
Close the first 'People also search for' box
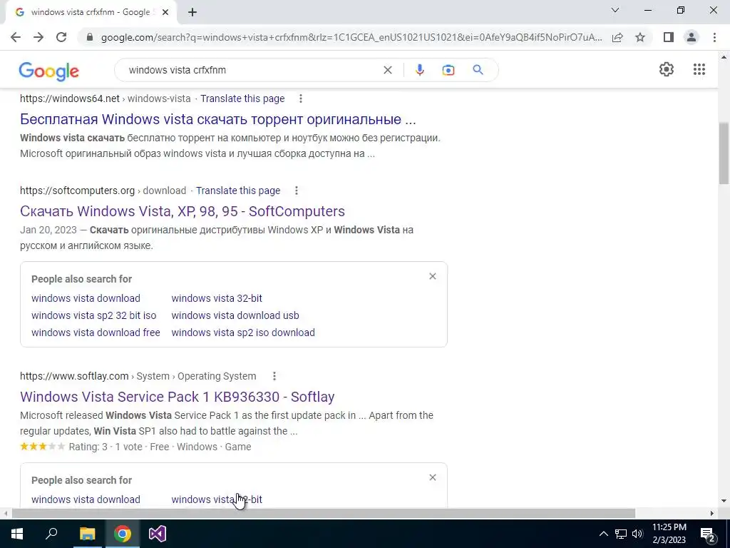[433, 276]
